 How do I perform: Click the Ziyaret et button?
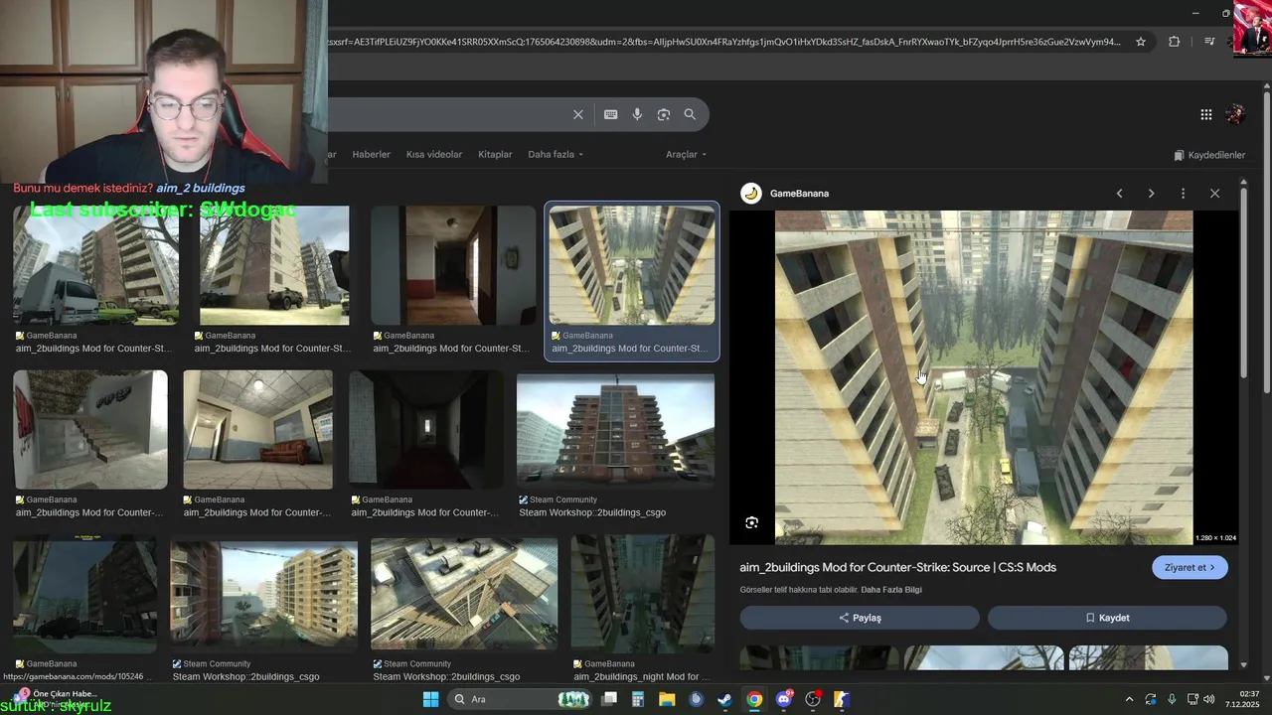point(1190,567)
